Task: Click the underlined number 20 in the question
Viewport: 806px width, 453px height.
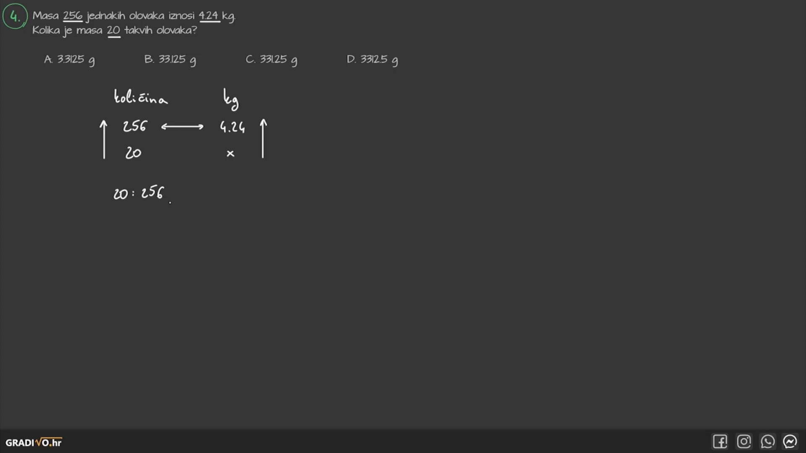Action: pos(114,31)
